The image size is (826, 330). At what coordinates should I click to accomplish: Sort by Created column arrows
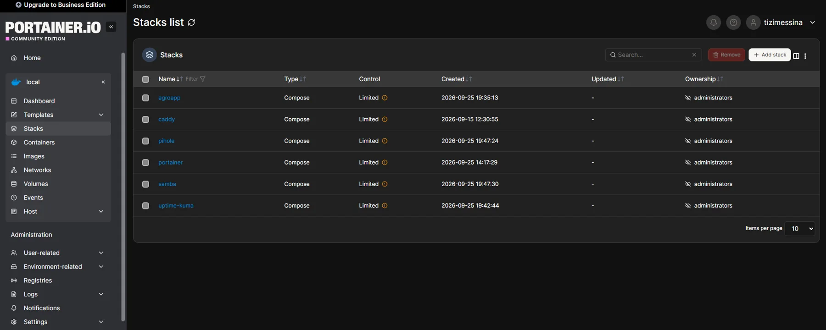click(469, 79)
